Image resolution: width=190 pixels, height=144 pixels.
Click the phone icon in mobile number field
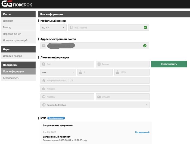pyautogui.click(x=71, y=27)
